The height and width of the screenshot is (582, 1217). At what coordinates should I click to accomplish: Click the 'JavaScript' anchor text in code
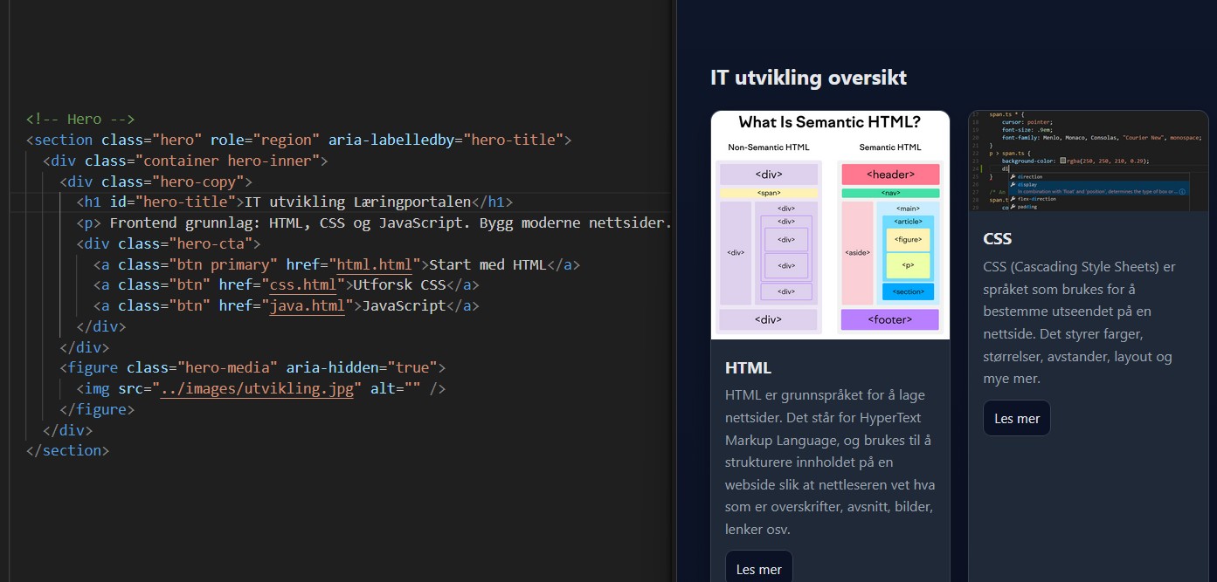coord(404,305)
